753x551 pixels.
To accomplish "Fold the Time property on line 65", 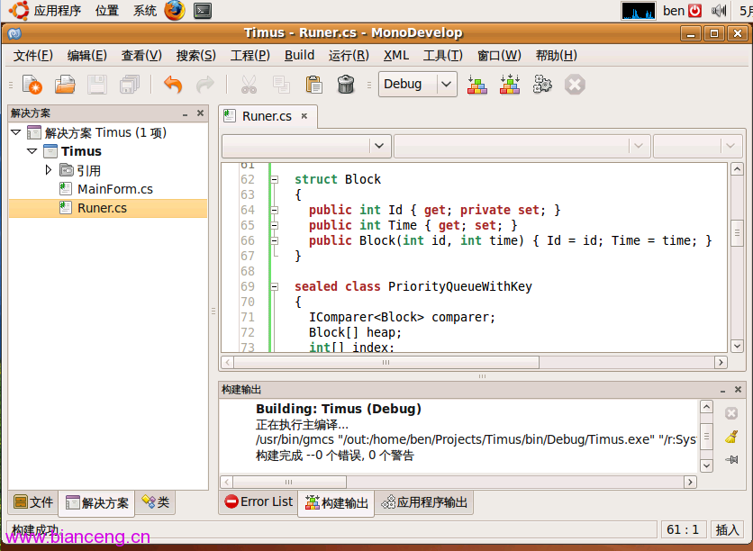I will [274, 226].
